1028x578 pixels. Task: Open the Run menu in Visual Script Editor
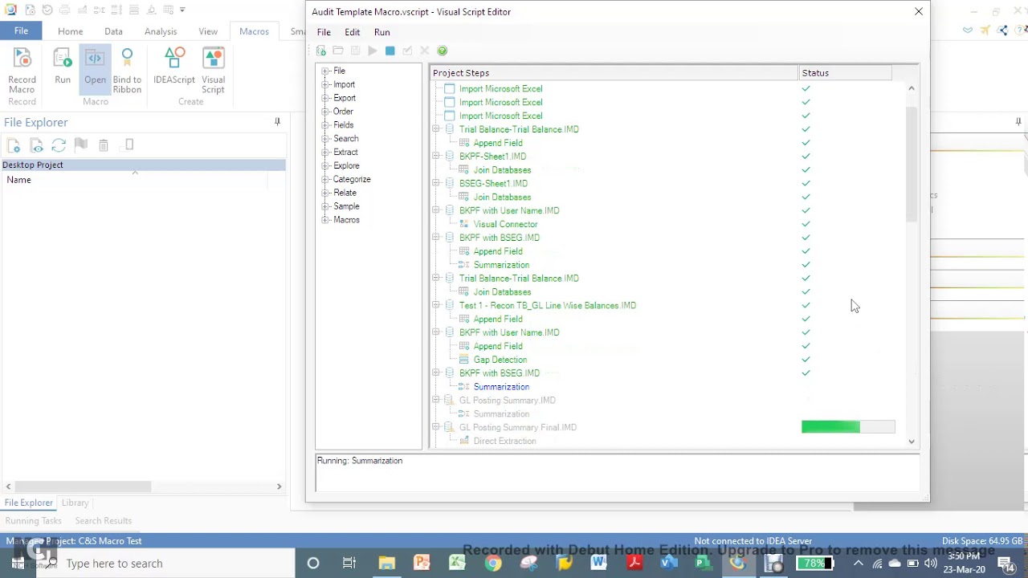pyautogui.click(x=382, y=32)
